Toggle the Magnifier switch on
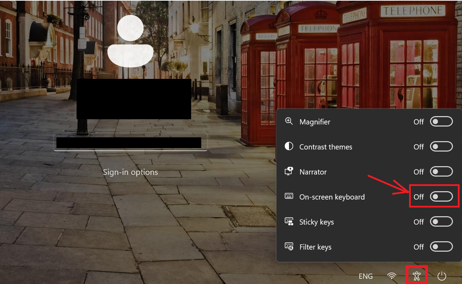Screen dimensions: 462x284 click(x=441, y=122)
